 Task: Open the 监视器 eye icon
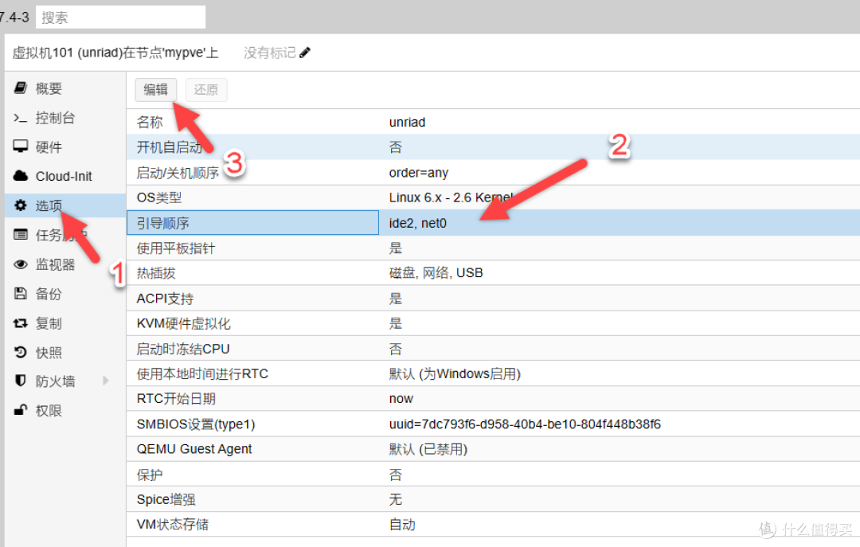(x=19, y=264)
